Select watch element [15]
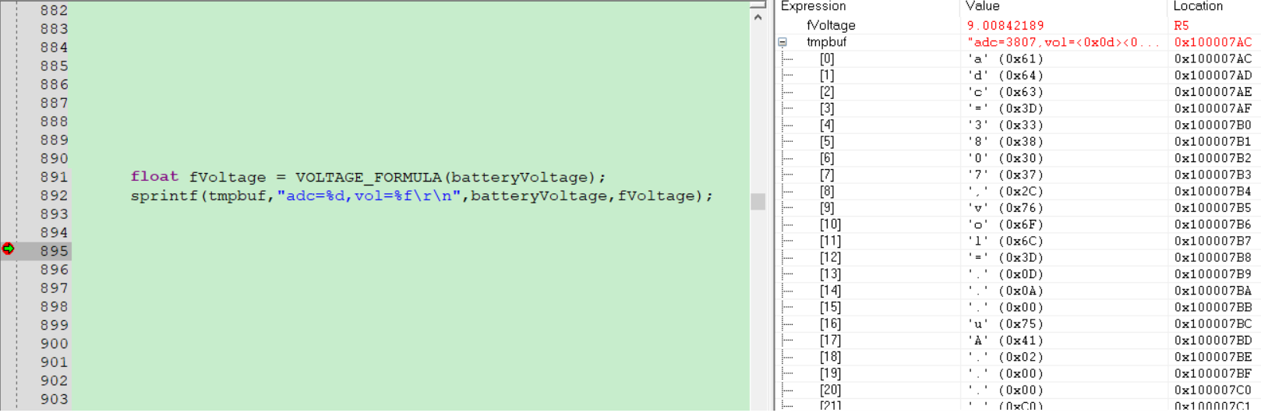Viewport: 1261px width, 413px height. (x=830, y=307)
